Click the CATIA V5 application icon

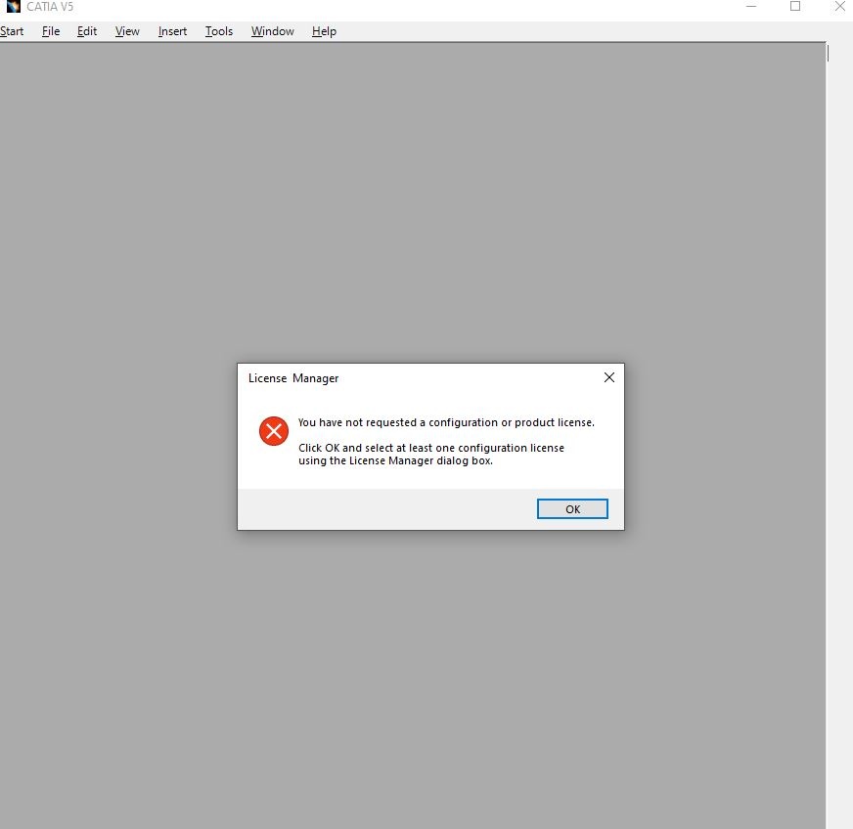point(13,7)
